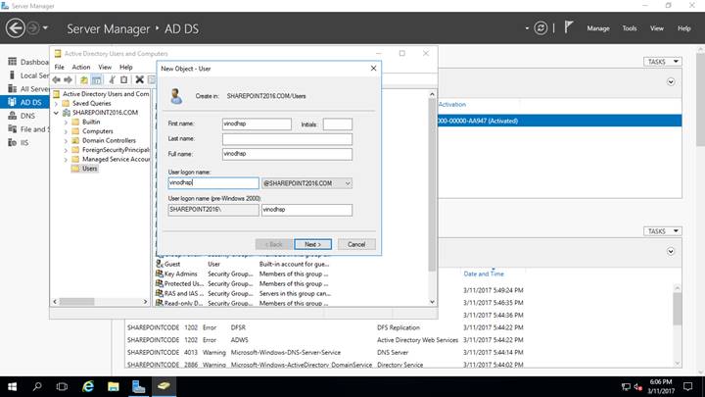Expand the Computers container
705x397 pixels.
click(x=66, y=131)
